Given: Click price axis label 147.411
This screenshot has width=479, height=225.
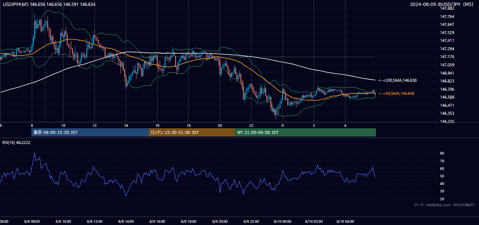Looking at the screenshot, I should (x=448, y=40).
